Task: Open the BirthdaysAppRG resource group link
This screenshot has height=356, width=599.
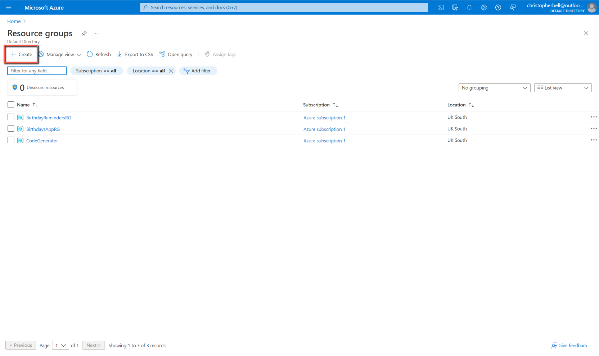Action: tap(43, 129)
